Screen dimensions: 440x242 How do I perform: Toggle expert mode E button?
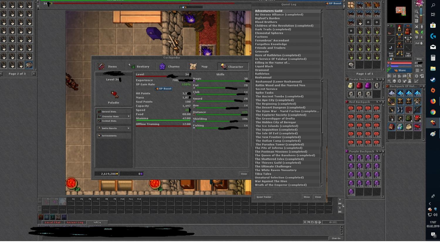(422, 37)
